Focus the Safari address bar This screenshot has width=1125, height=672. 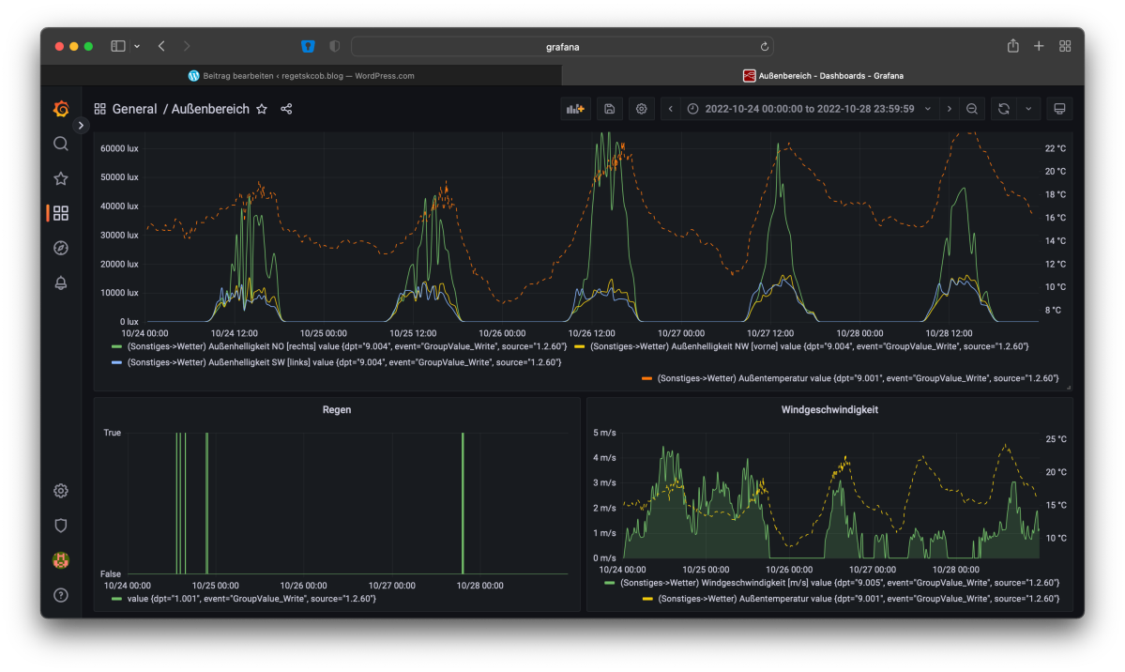[x=563, y=47]
